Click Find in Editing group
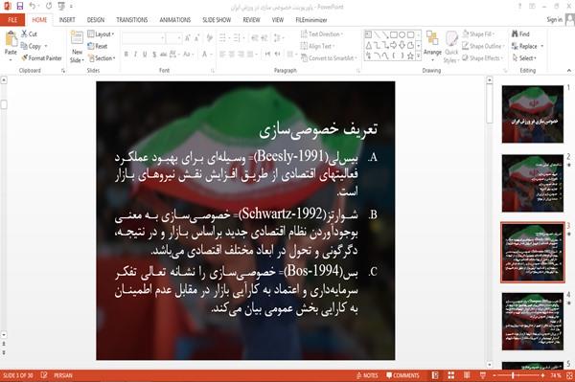This screenshot has height=382, width=575. [x=520, y=34]
